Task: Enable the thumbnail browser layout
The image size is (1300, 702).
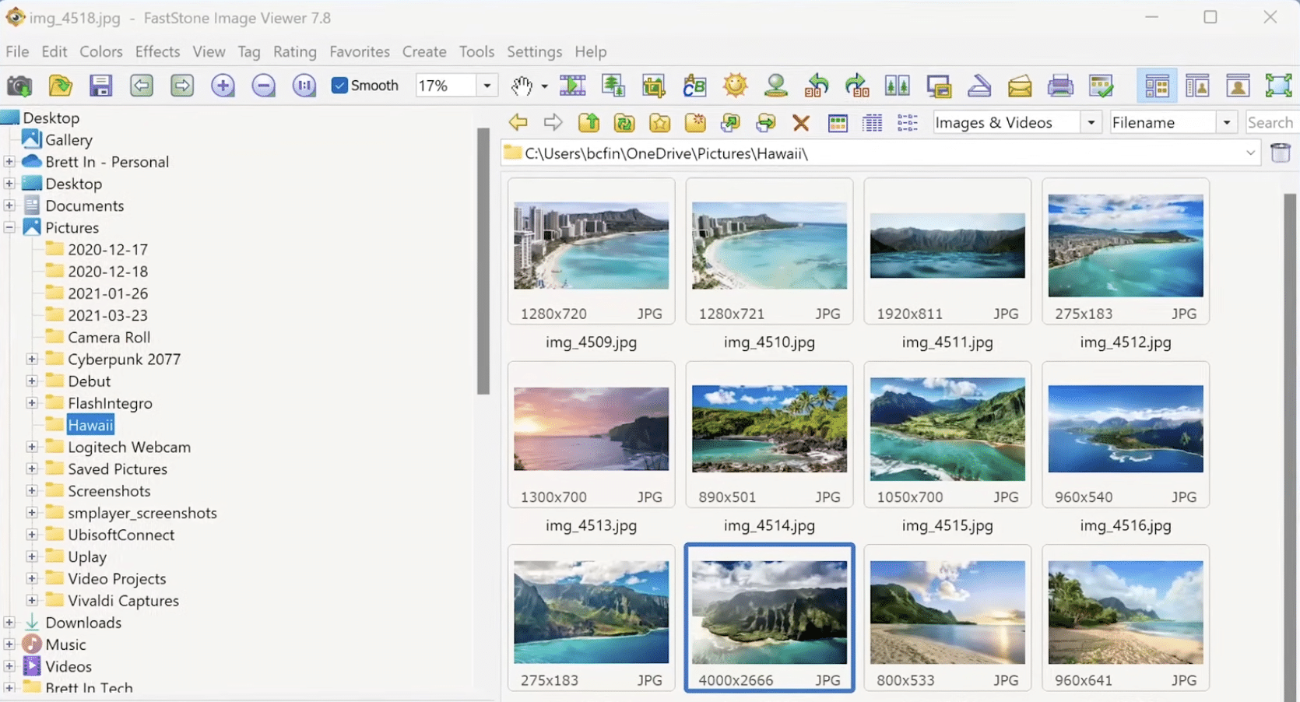Action: (x=1157, y=86)
